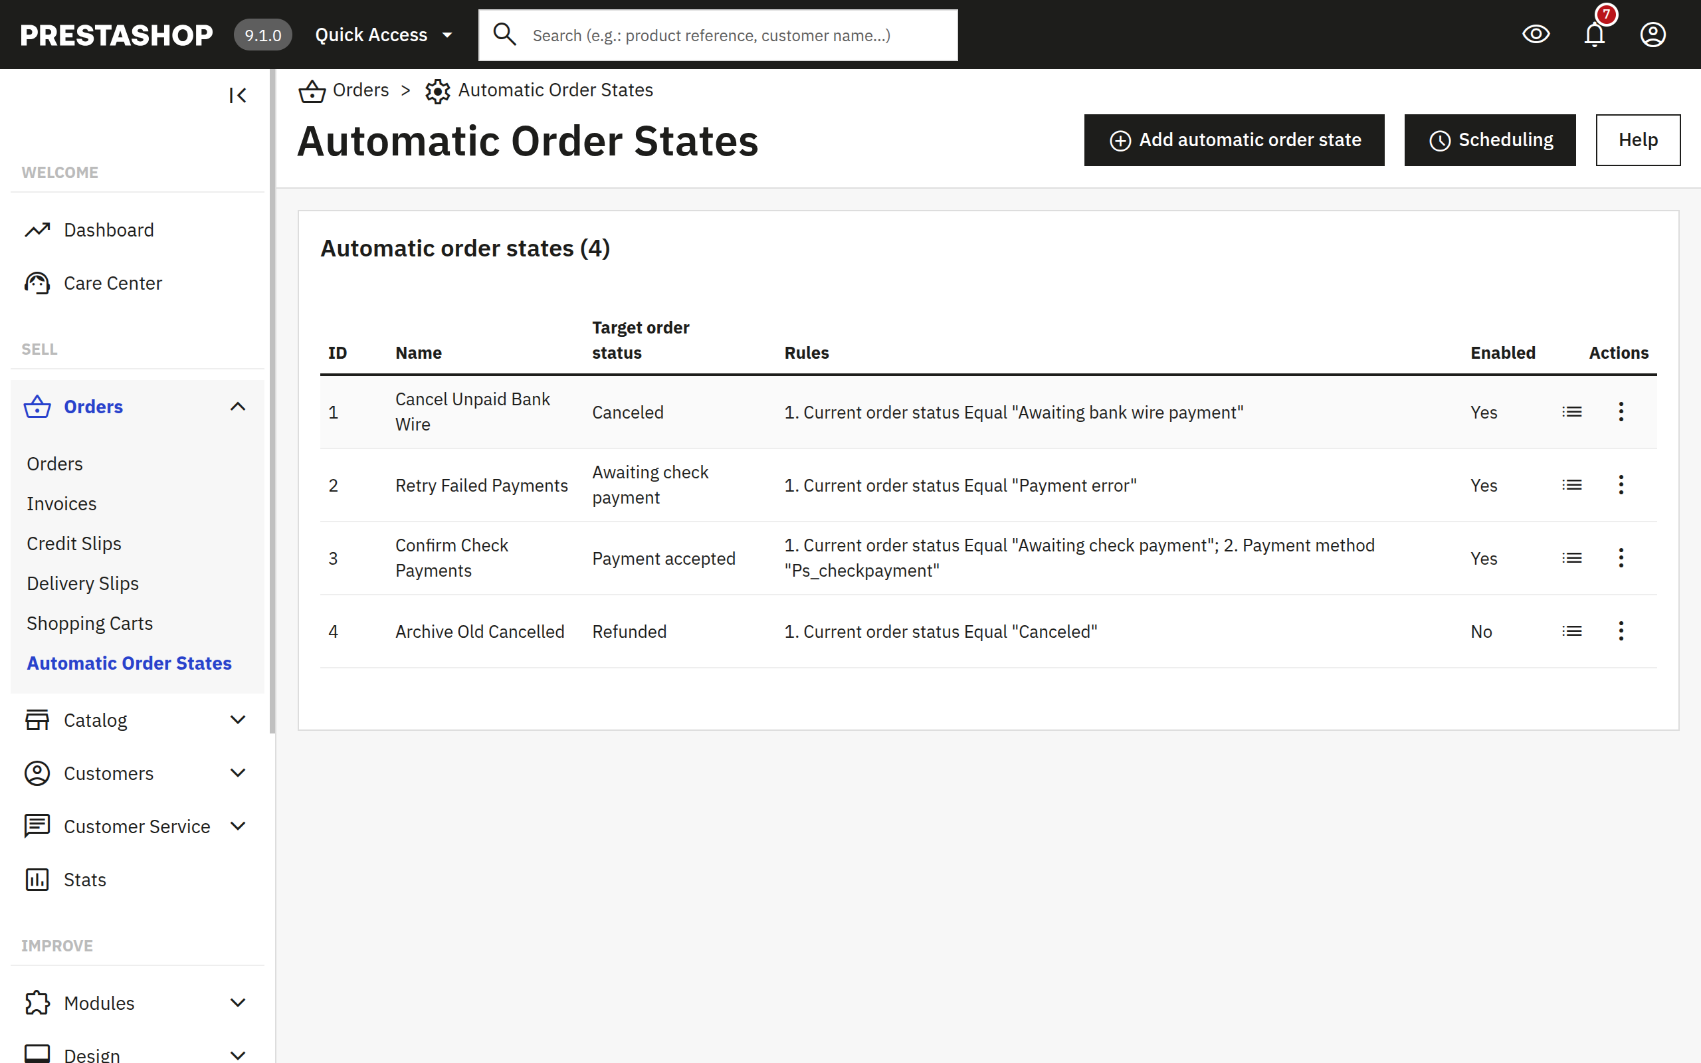Image resolution: width=1701 pixels, height=1063 pixels.
Task: Focus the top search input field
Action: 718,35
